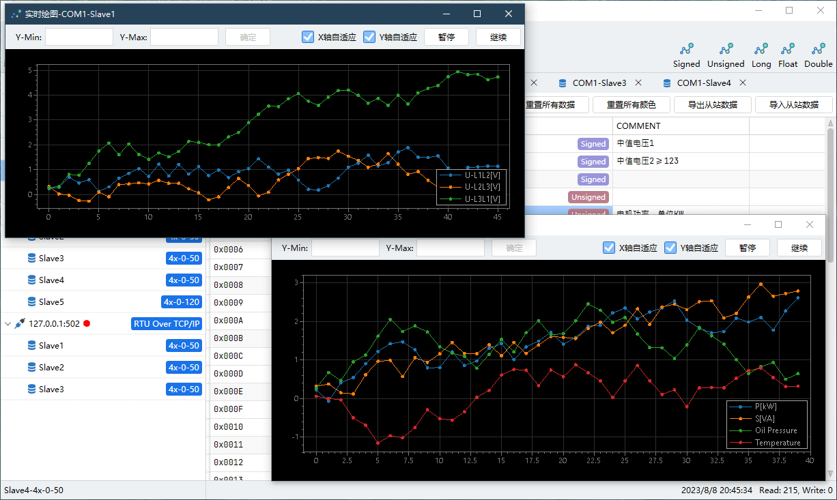Viewport: 837px width, 500px height.
Task: Switch to the COM1-Slave4 tab
Action: 703,83
